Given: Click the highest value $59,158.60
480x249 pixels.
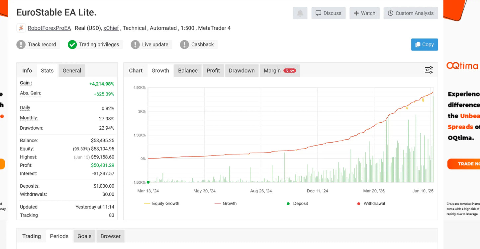Looking at the screenshot, I should [103, 157].
